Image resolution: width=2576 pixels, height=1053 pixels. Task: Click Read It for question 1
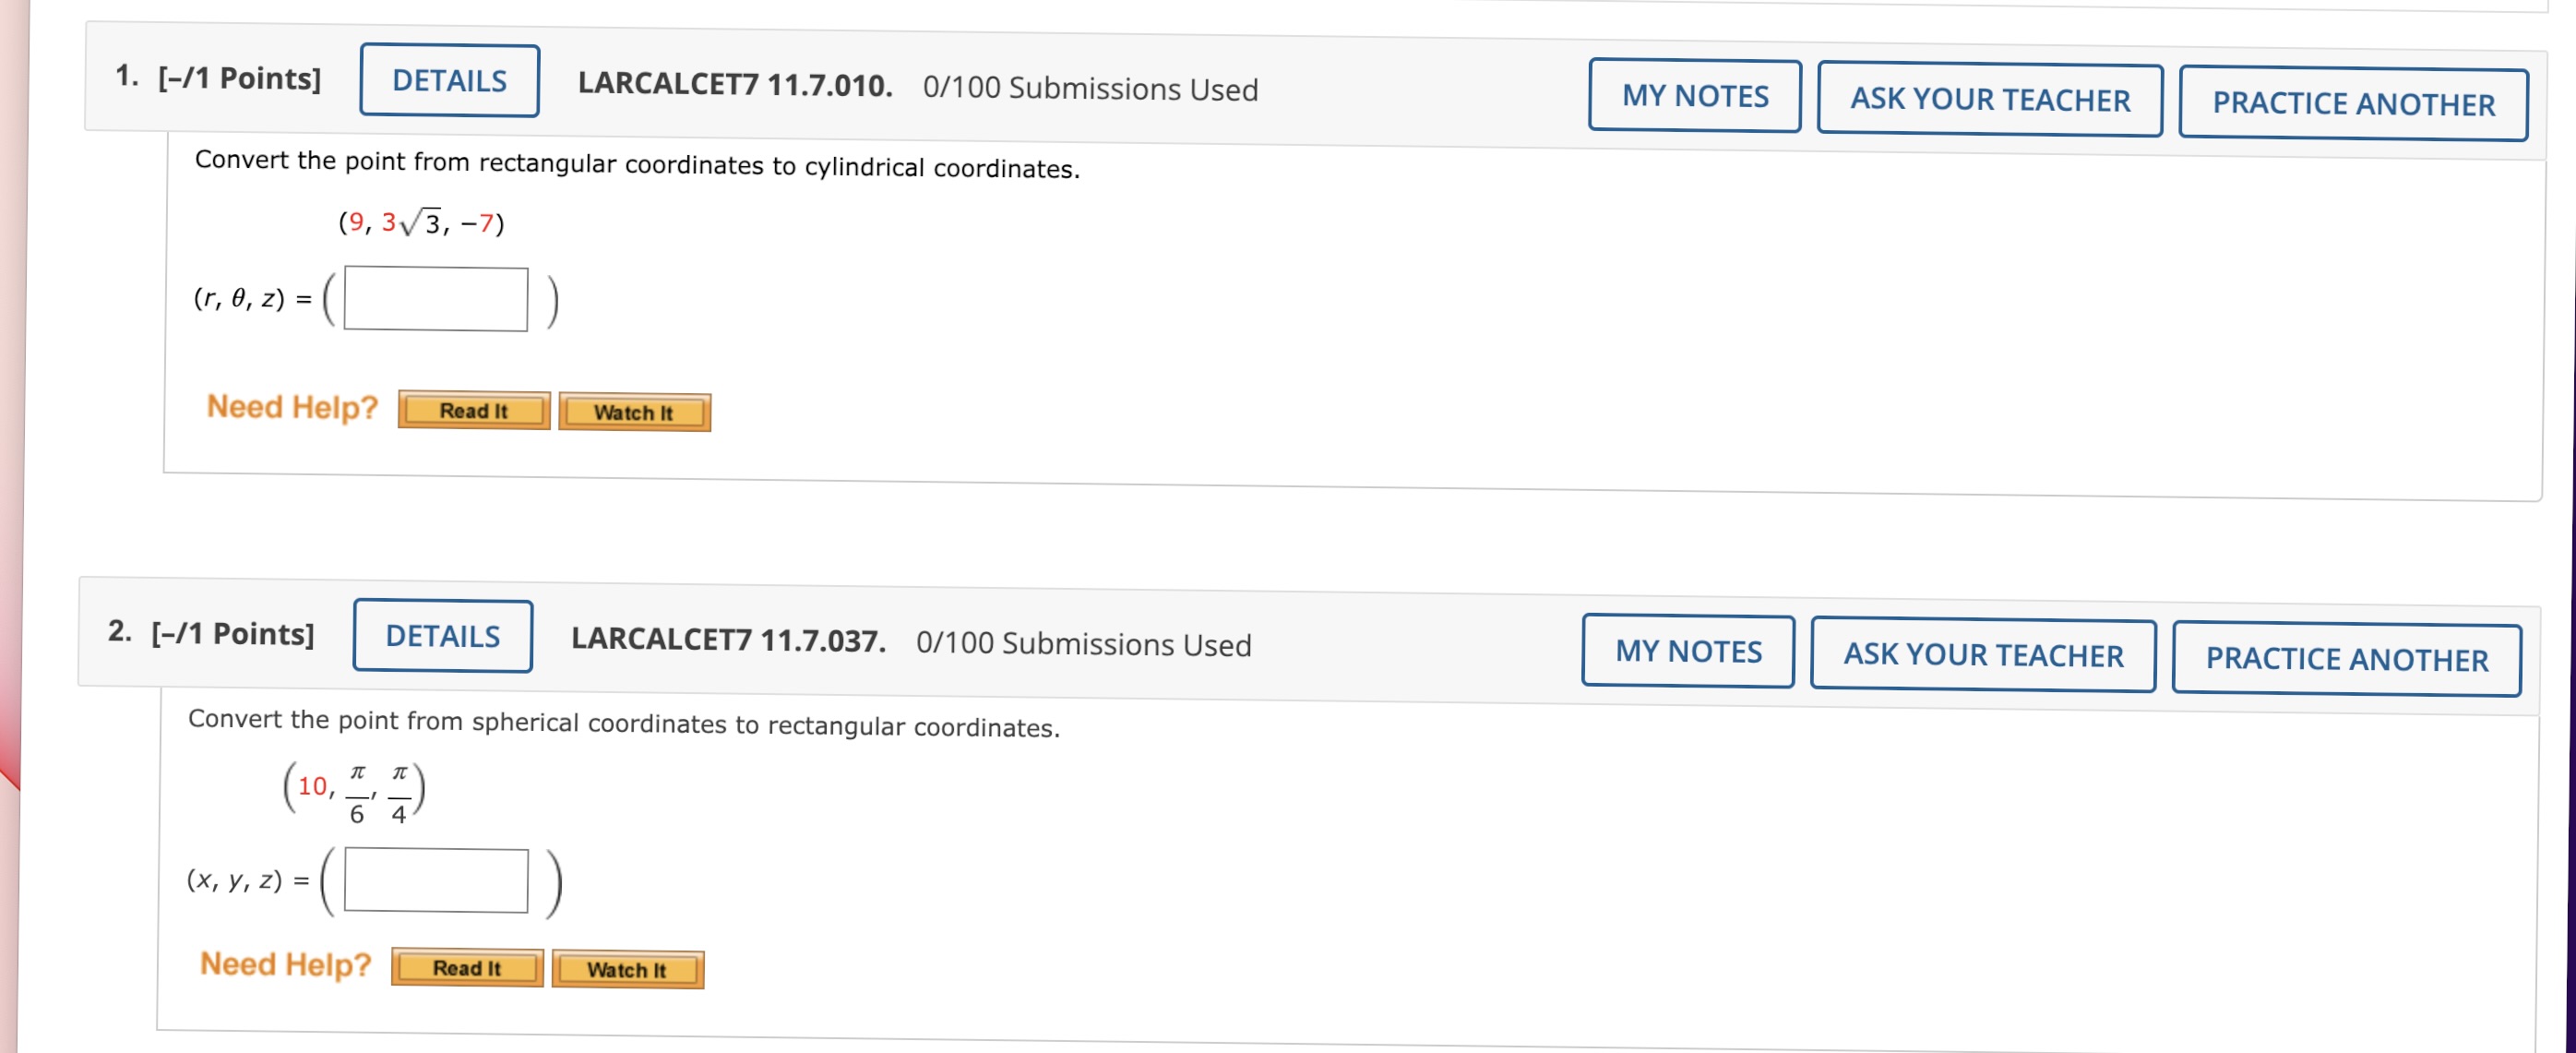[x=473, y=410]
